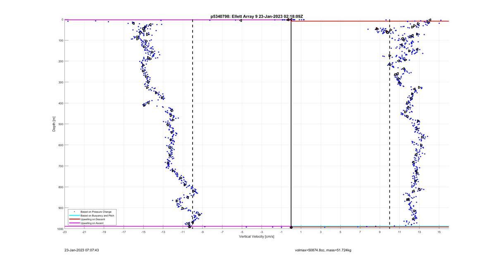The image size is (496, 257).
Task: Select the 'Depth [m]' y-axis label
Action: click(54, 124)
